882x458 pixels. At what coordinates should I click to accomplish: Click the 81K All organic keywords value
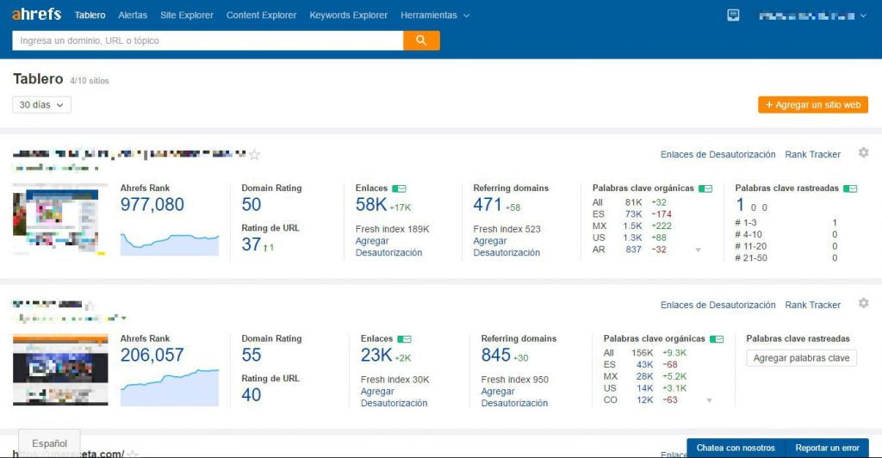click(633, 202)
